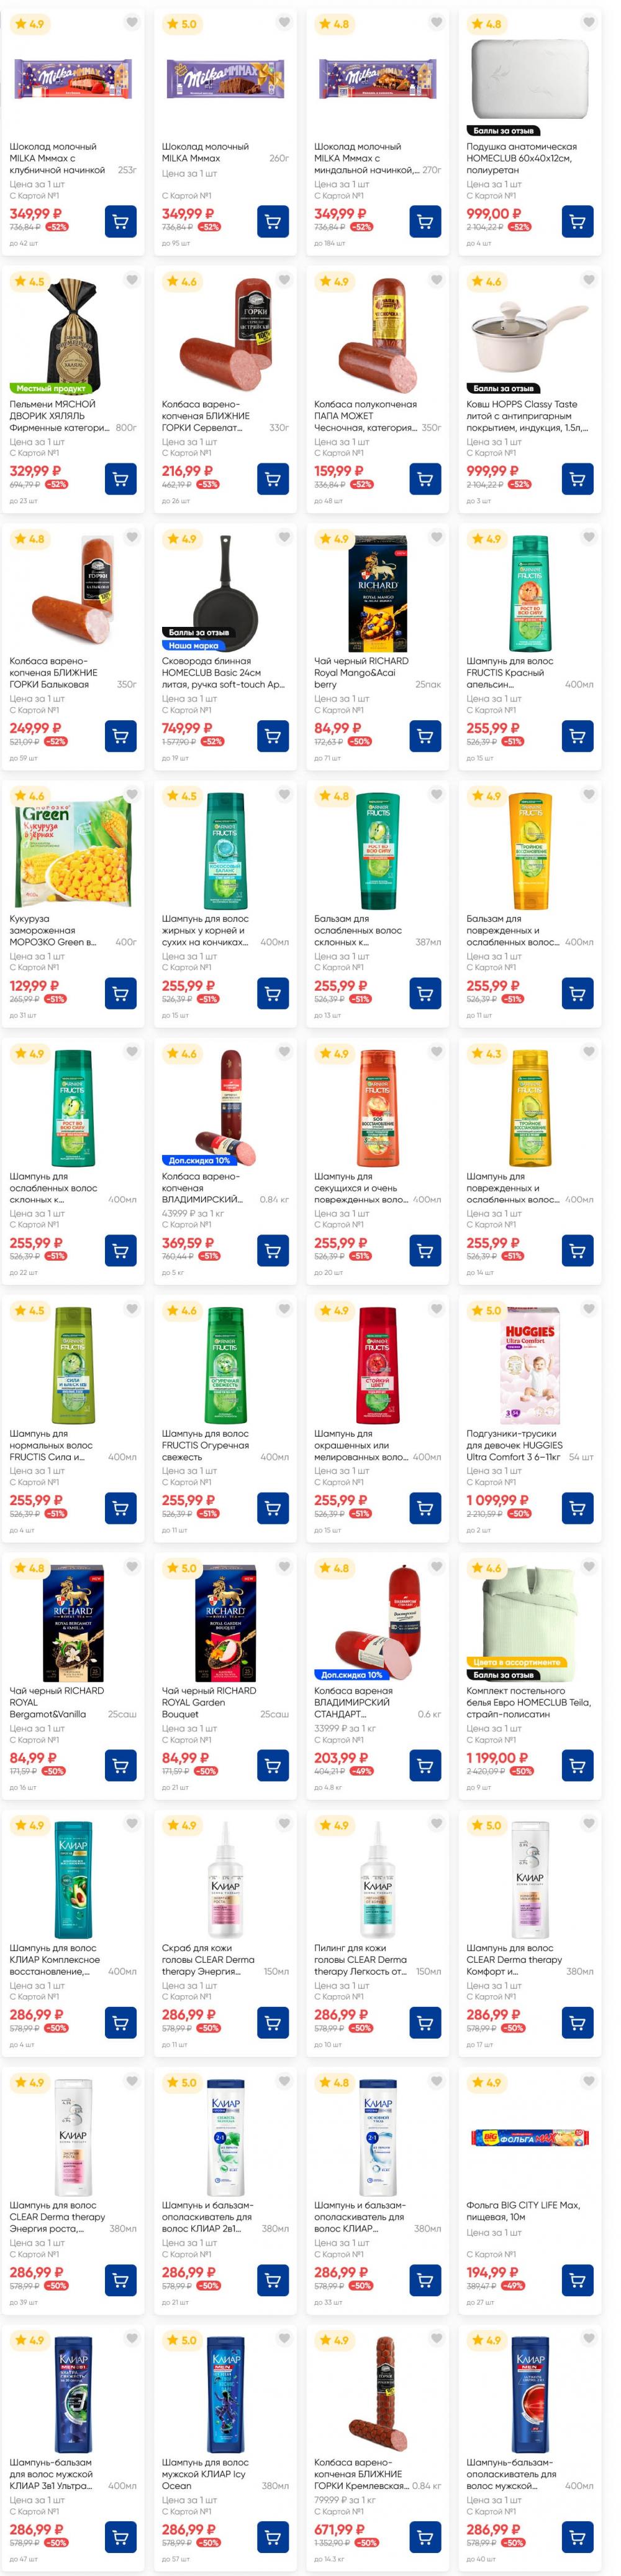Image resolution: width=621 pixels, height=2576 pixels.
Task: Favorite the HOMECLUB Basic pancake pan
Action: (284, 537)
